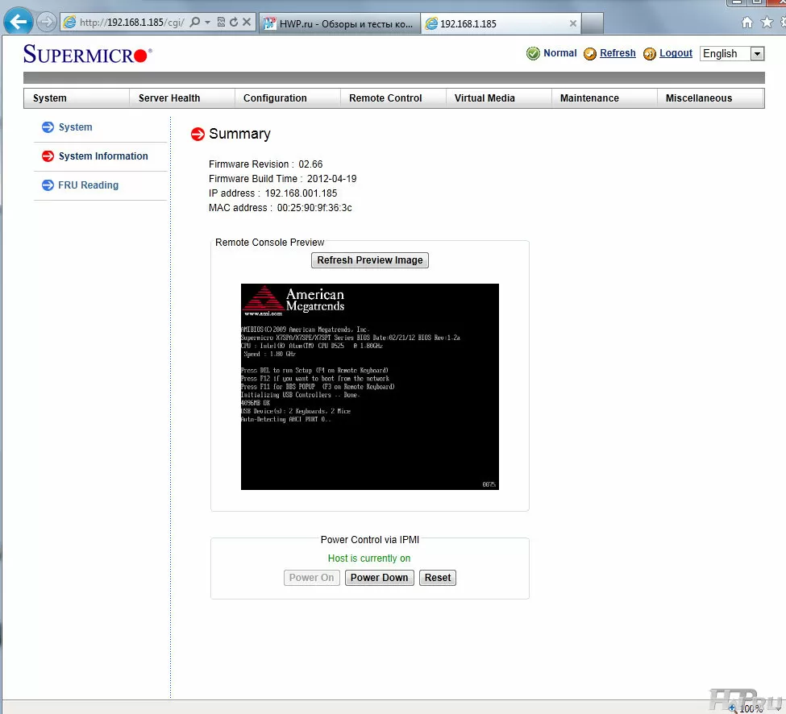Click the Internet Explorer page icon in address bar

click(69, 22)
